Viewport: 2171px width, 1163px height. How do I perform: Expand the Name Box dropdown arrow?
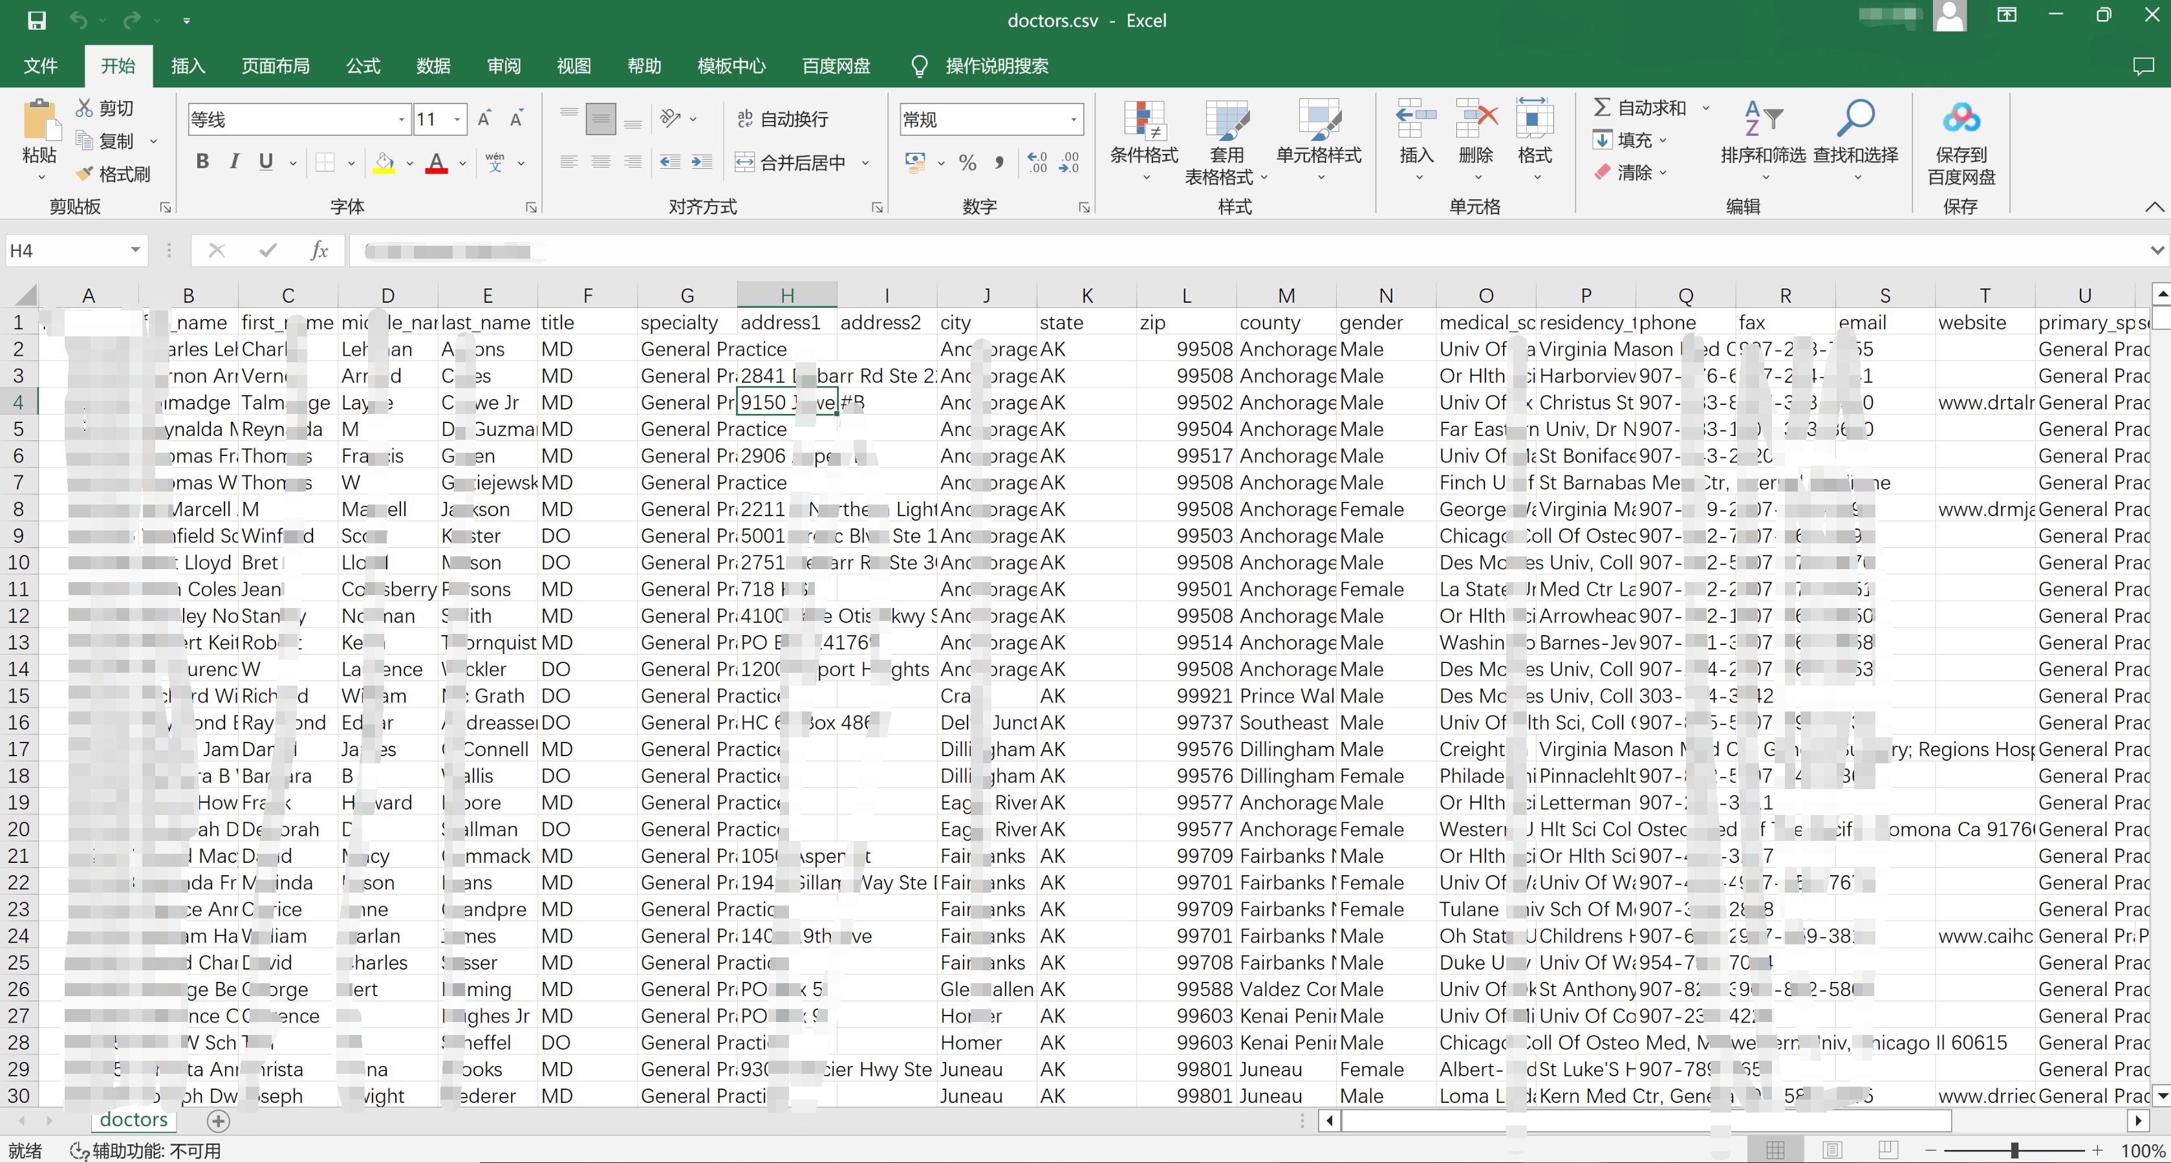(135, 250)
